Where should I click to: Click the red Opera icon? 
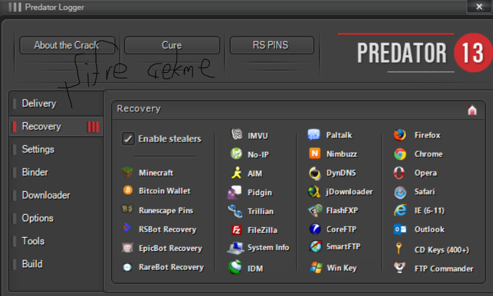[399, 173]
